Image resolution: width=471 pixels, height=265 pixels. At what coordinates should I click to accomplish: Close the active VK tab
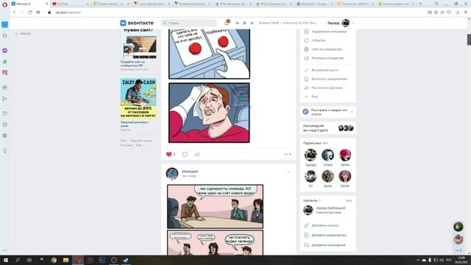(46, 4)
